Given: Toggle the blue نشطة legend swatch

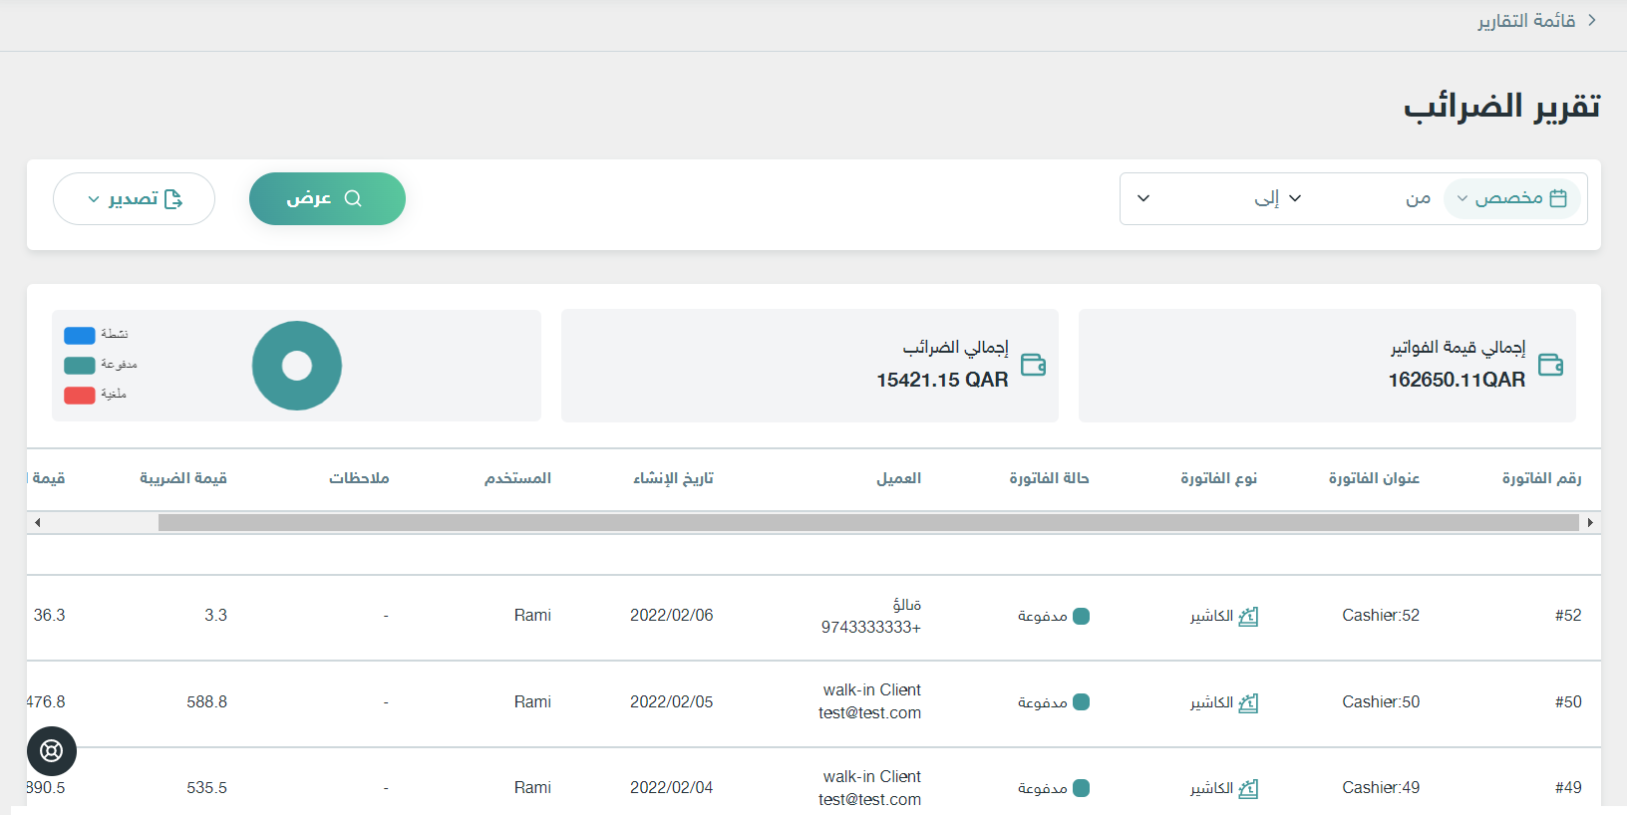Looking at the screenshot, I should point(80,336).
